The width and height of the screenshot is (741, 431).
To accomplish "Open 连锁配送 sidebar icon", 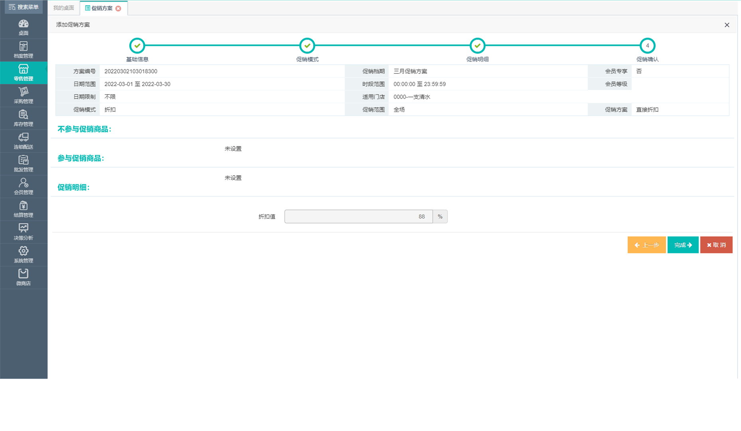I will click(x=24, y=141).
